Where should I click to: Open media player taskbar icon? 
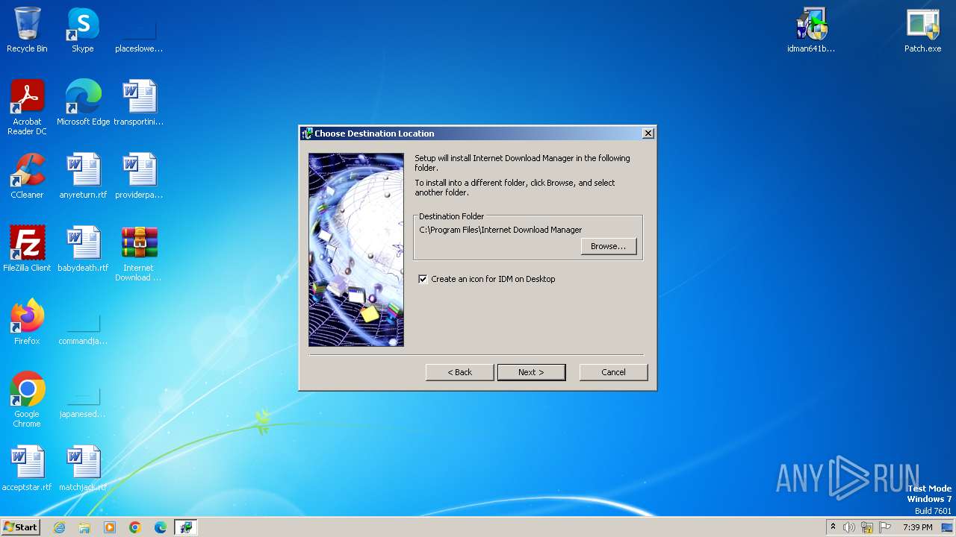point(110,527)
